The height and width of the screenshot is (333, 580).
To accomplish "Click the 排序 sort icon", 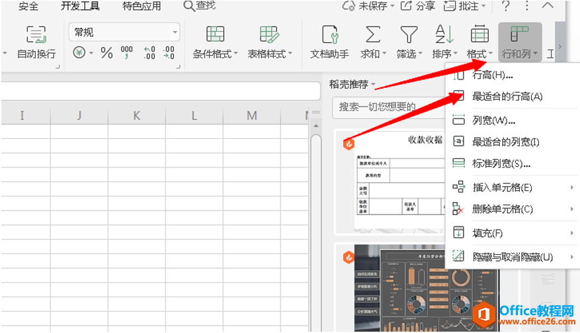I will pyautogui.click(x=444, y=34).
